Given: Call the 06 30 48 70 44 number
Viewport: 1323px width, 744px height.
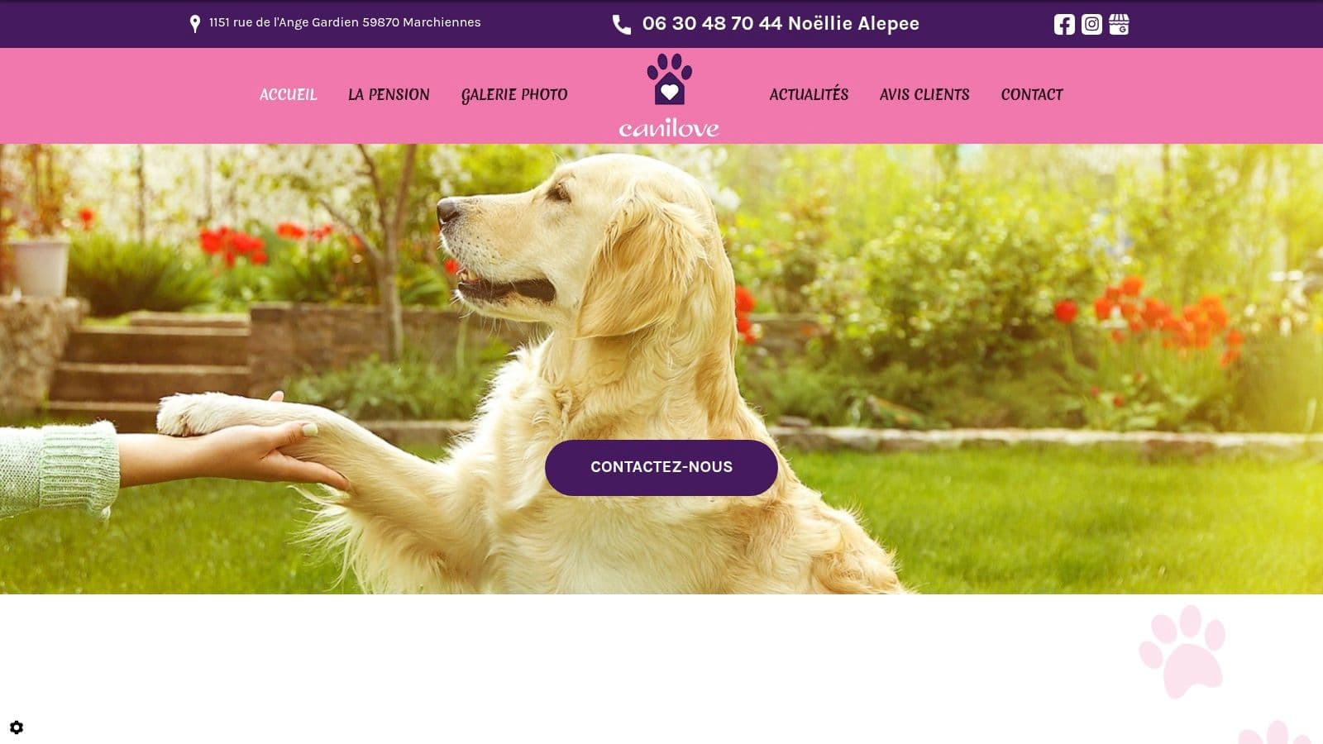Looking at the screenshot, I should point(712,23).
